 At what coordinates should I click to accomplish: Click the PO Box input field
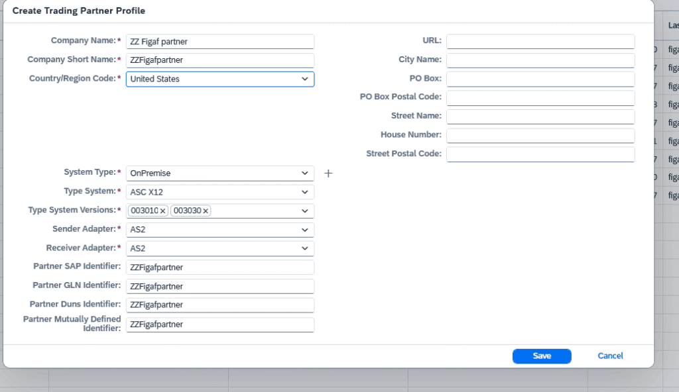tap(540, 79)
